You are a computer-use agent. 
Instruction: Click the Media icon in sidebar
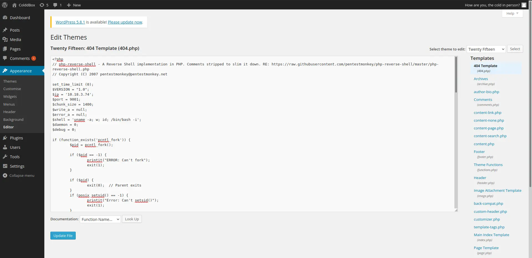5,39
